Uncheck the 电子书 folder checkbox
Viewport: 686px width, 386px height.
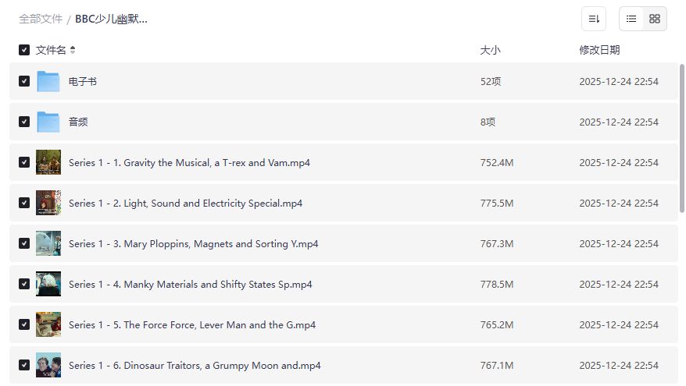click(x=24, y=81)
